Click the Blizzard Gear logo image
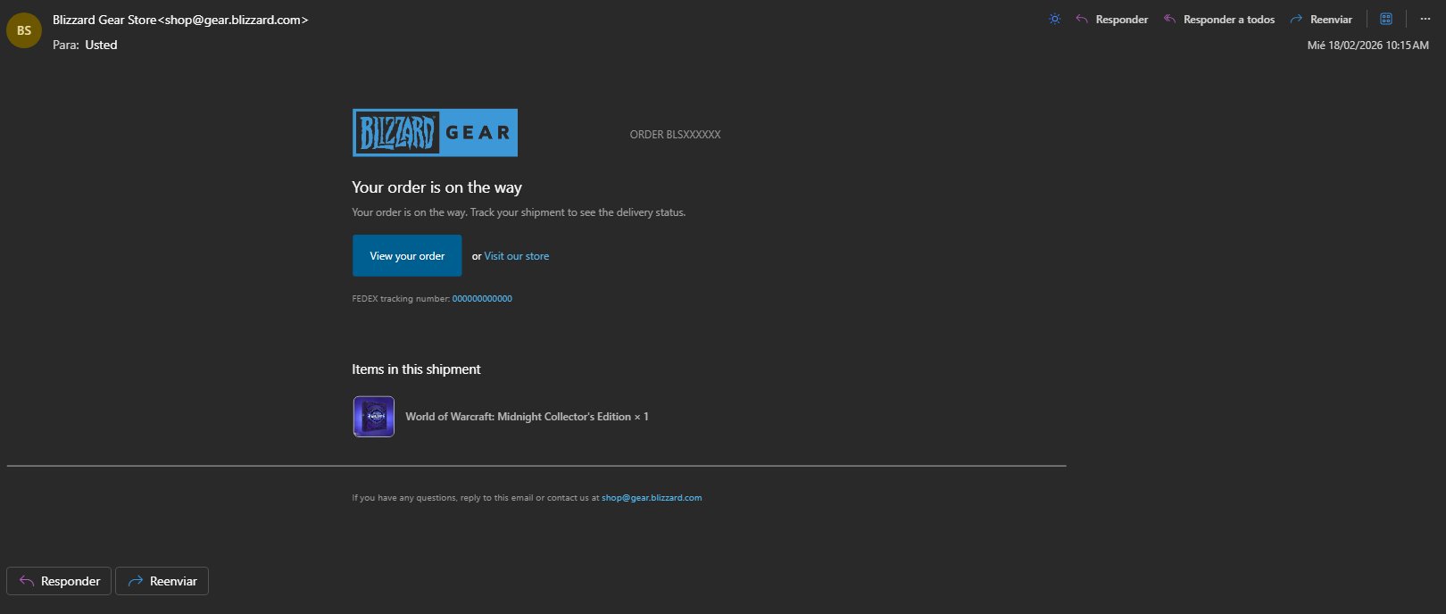This screenshot has height=614, width=1446. tap(435, 133)
